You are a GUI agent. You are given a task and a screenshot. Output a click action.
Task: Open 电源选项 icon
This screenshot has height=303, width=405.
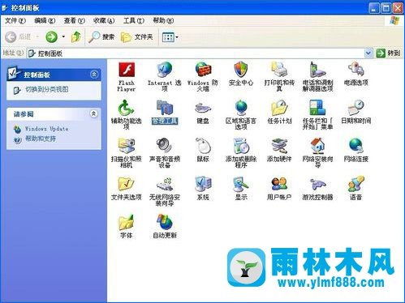(x=356, y=74)
